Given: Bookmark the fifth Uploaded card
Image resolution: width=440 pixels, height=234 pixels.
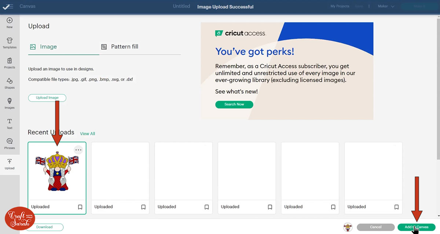Looking at the screenshot, I should click(x=333, y=207).
